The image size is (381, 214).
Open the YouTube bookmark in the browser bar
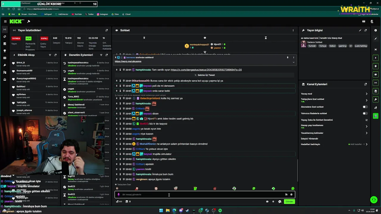coord(76,14)
